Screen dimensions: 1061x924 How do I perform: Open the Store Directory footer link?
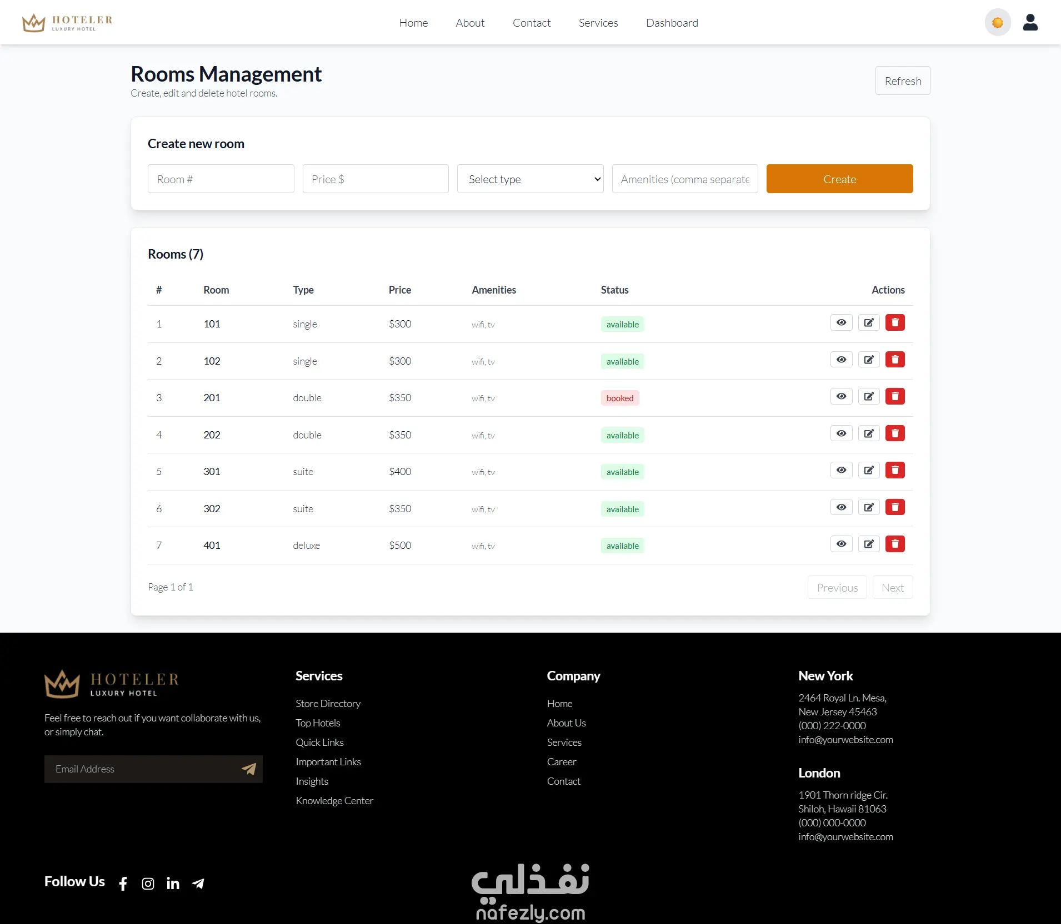[x=328, y=703]
